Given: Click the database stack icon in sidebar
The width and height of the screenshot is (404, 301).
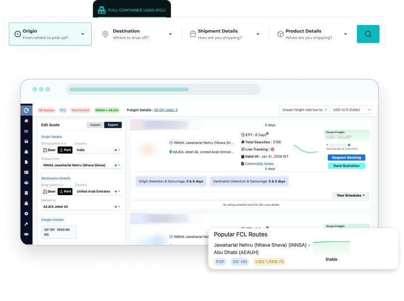Looking at the screenshot, I should [26, 193].
